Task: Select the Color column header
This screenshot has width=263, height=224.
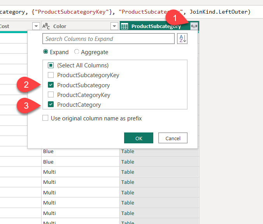Action: (x=78, y=26)
